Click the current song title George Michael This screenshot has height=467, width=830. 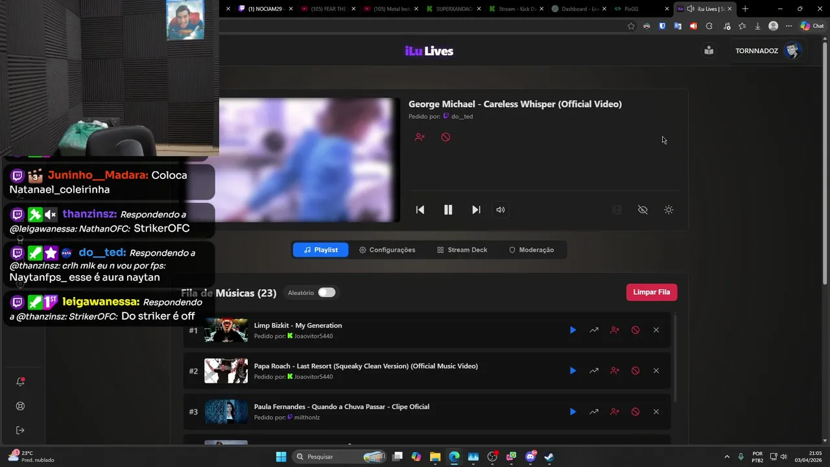point(515,104)
